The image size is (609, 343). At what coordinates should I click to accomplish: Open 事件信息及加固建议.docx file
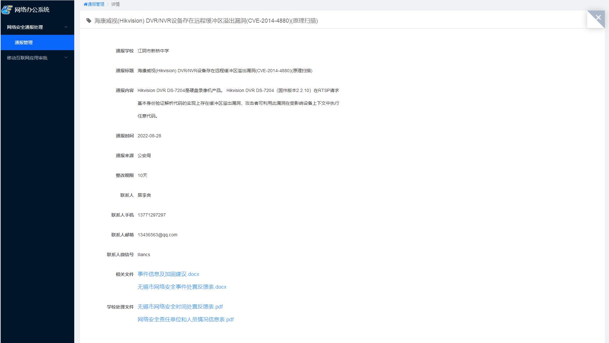168,274
